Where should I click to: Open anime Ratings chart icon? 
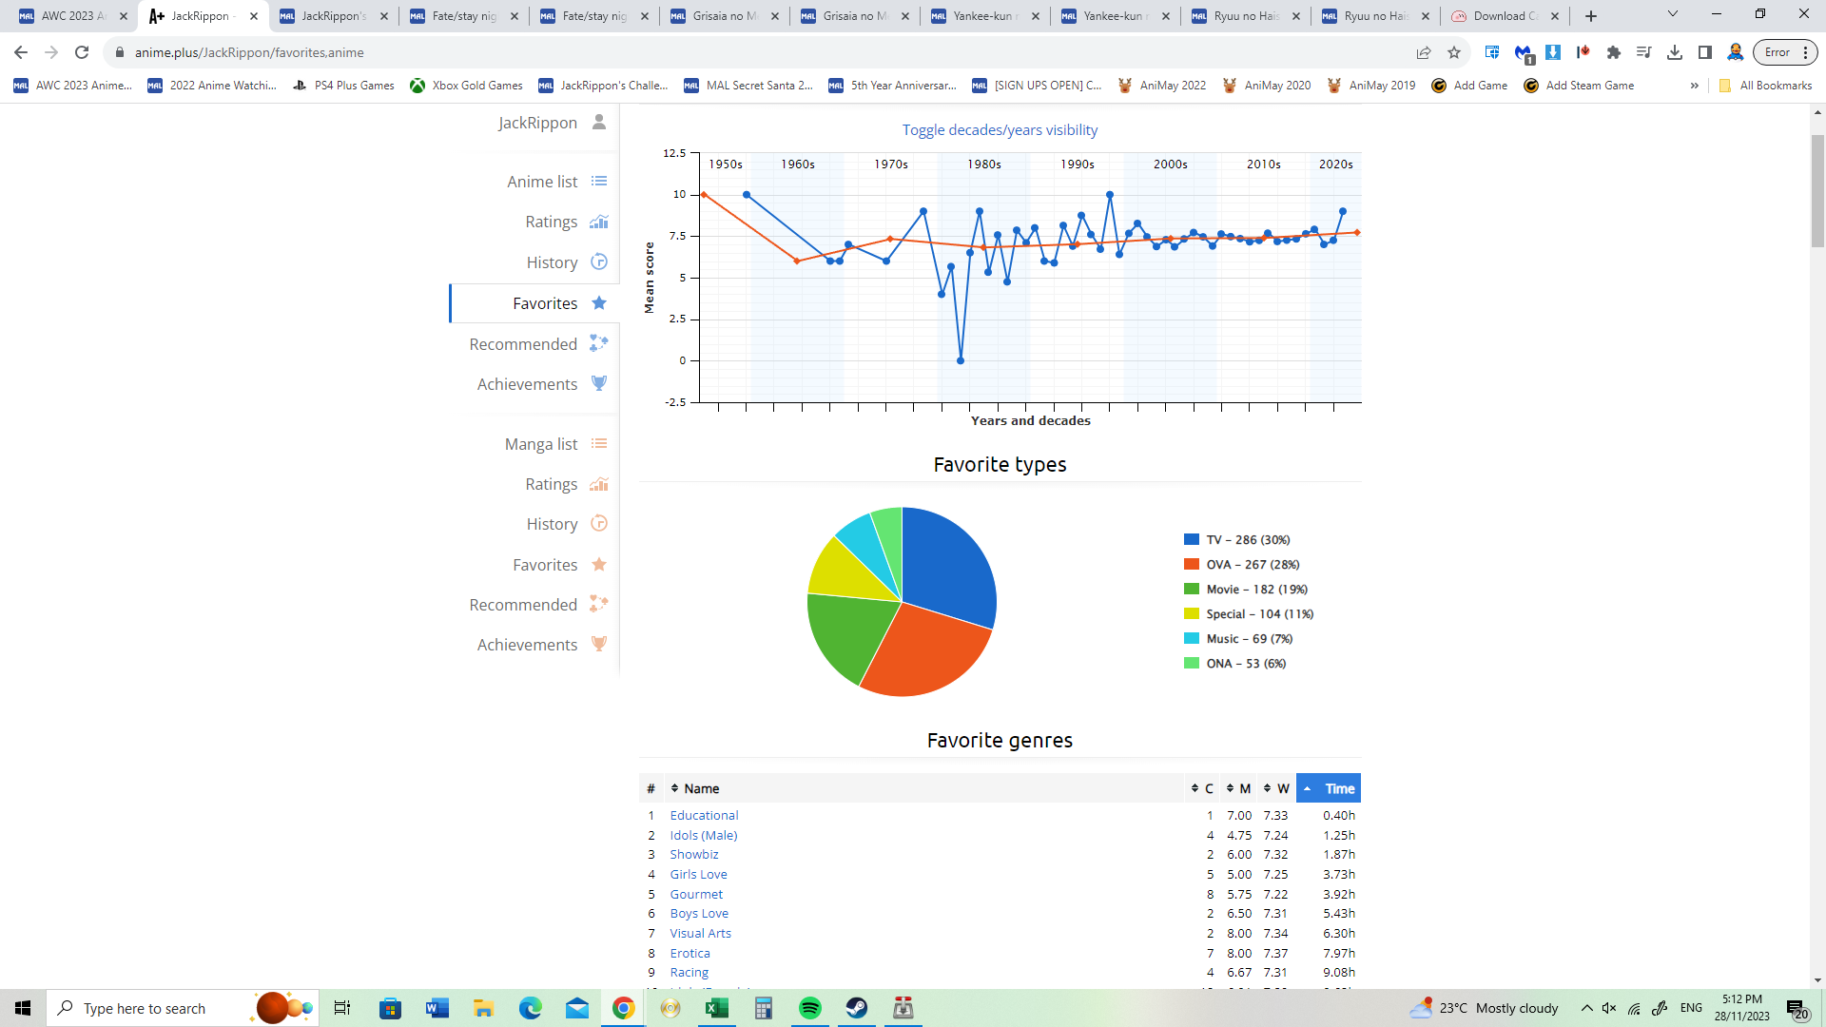(599, 222)
